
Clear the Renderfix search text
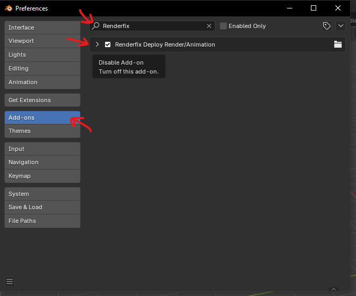pos(209,26)
